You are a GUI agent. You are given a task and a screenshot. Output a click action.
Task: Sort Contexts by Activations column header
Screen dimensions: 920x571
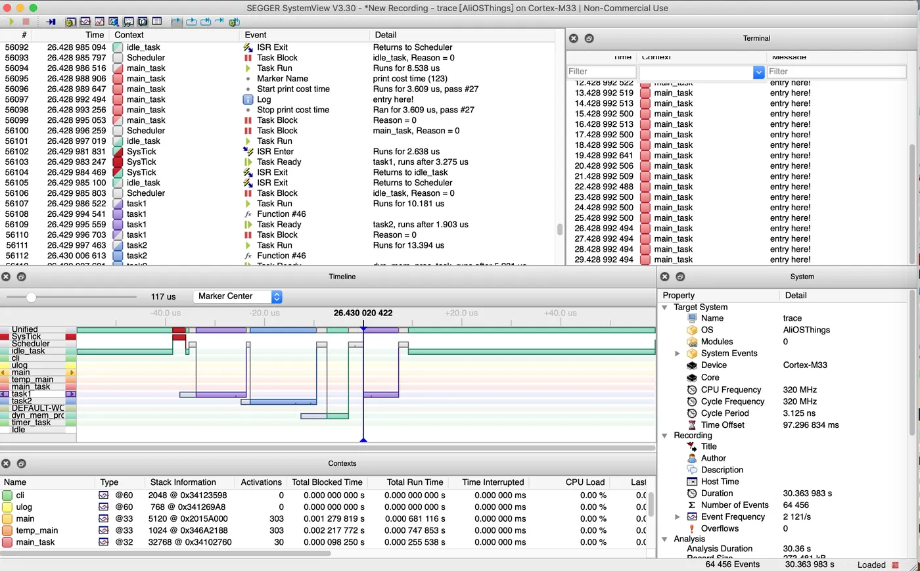point(261,482)
